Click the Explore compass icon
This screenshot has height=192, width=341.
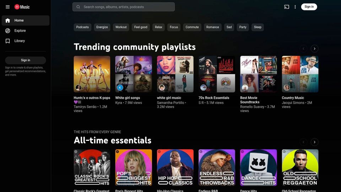coord(7,31)
